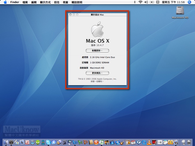Open iCal calendar from the Dock

click(133, 142)
